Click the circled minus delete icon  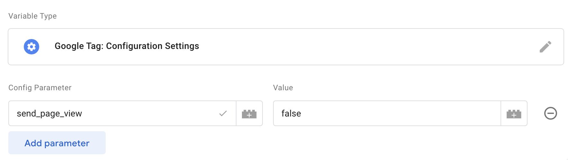coord(550,113)
